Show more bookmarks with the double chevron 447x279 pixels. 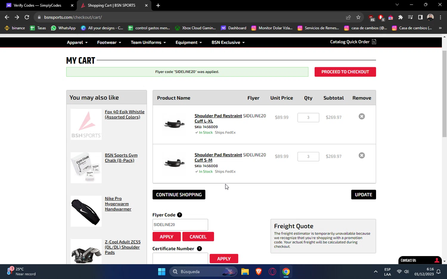pos(440,28)
